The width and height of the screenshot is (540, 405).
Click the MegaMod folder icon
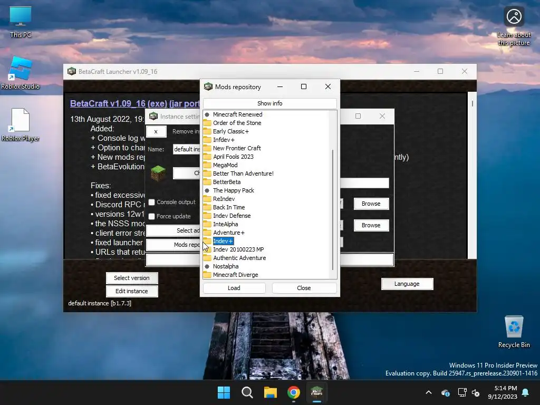point(207,165)
